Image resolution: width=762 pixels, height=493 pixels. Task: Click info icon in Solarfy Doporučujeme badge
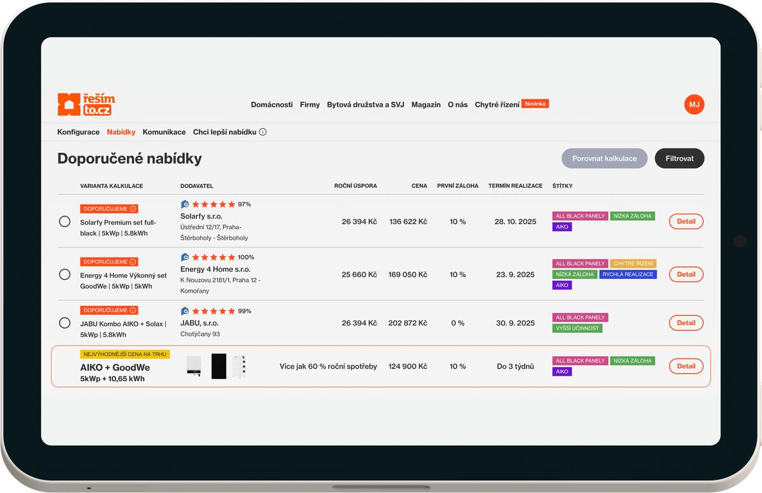coord(133,209)
